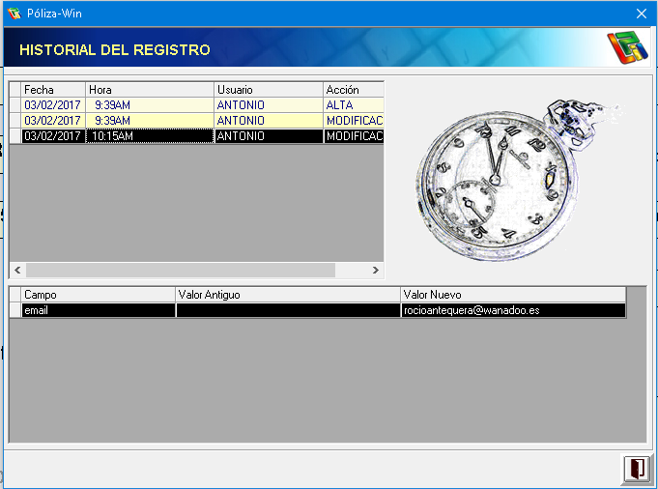Click the Acción column header
658x489 pixels.
pos(354,90)
